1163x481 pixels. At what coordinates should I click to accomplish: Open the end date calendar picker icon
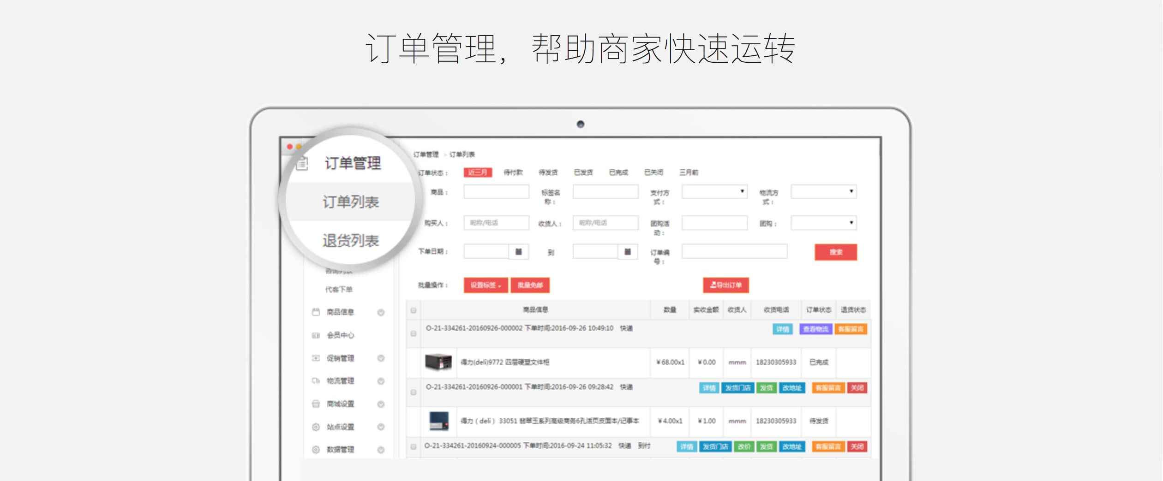tap(627, 252)
